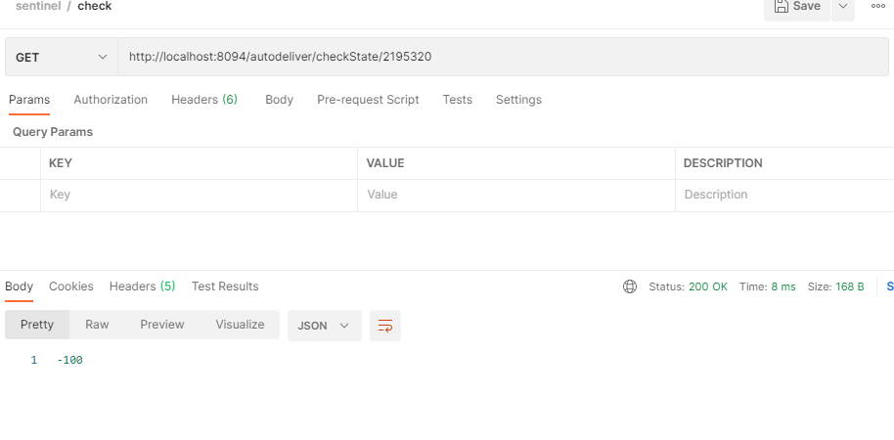894x440 pixels.
Task: Open the Settings tab
Action: [x=518, y=100]
